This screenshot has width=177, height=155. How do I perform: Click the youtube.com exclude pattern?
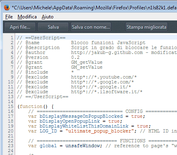point(104,77)
